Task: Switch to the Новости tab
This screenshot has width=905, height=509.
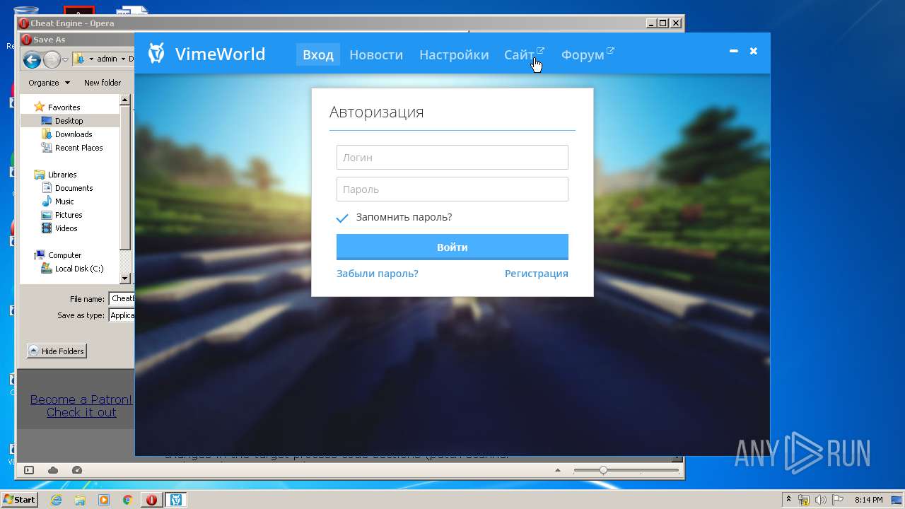Action: click(376, 54)
